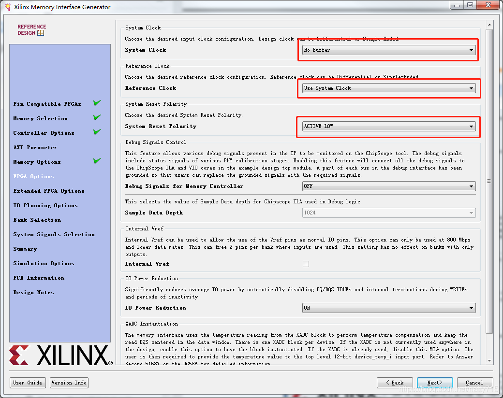Screen dimensions: 503x398
Task: Go to Memory Selection step
Action: tap(41, 118)
